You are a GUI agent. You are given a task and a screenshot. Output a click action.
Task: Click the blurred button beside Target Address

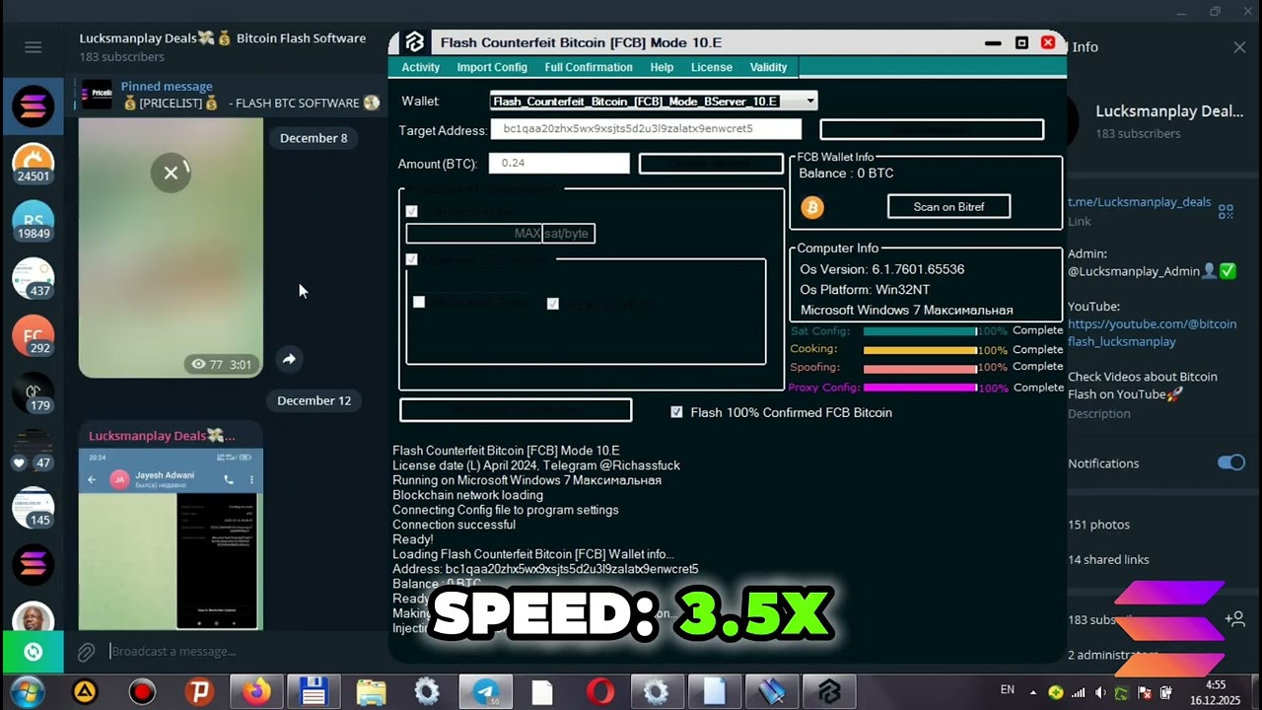click(x=932, y=129)
